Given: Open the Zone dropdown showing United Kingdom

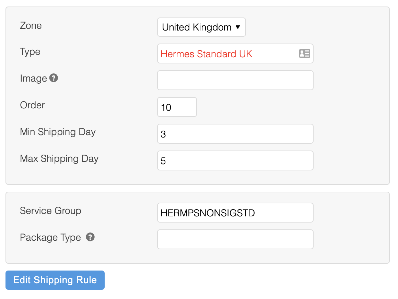Looking at the screenshot, I should pyautogui.click(x=201, y=27).
